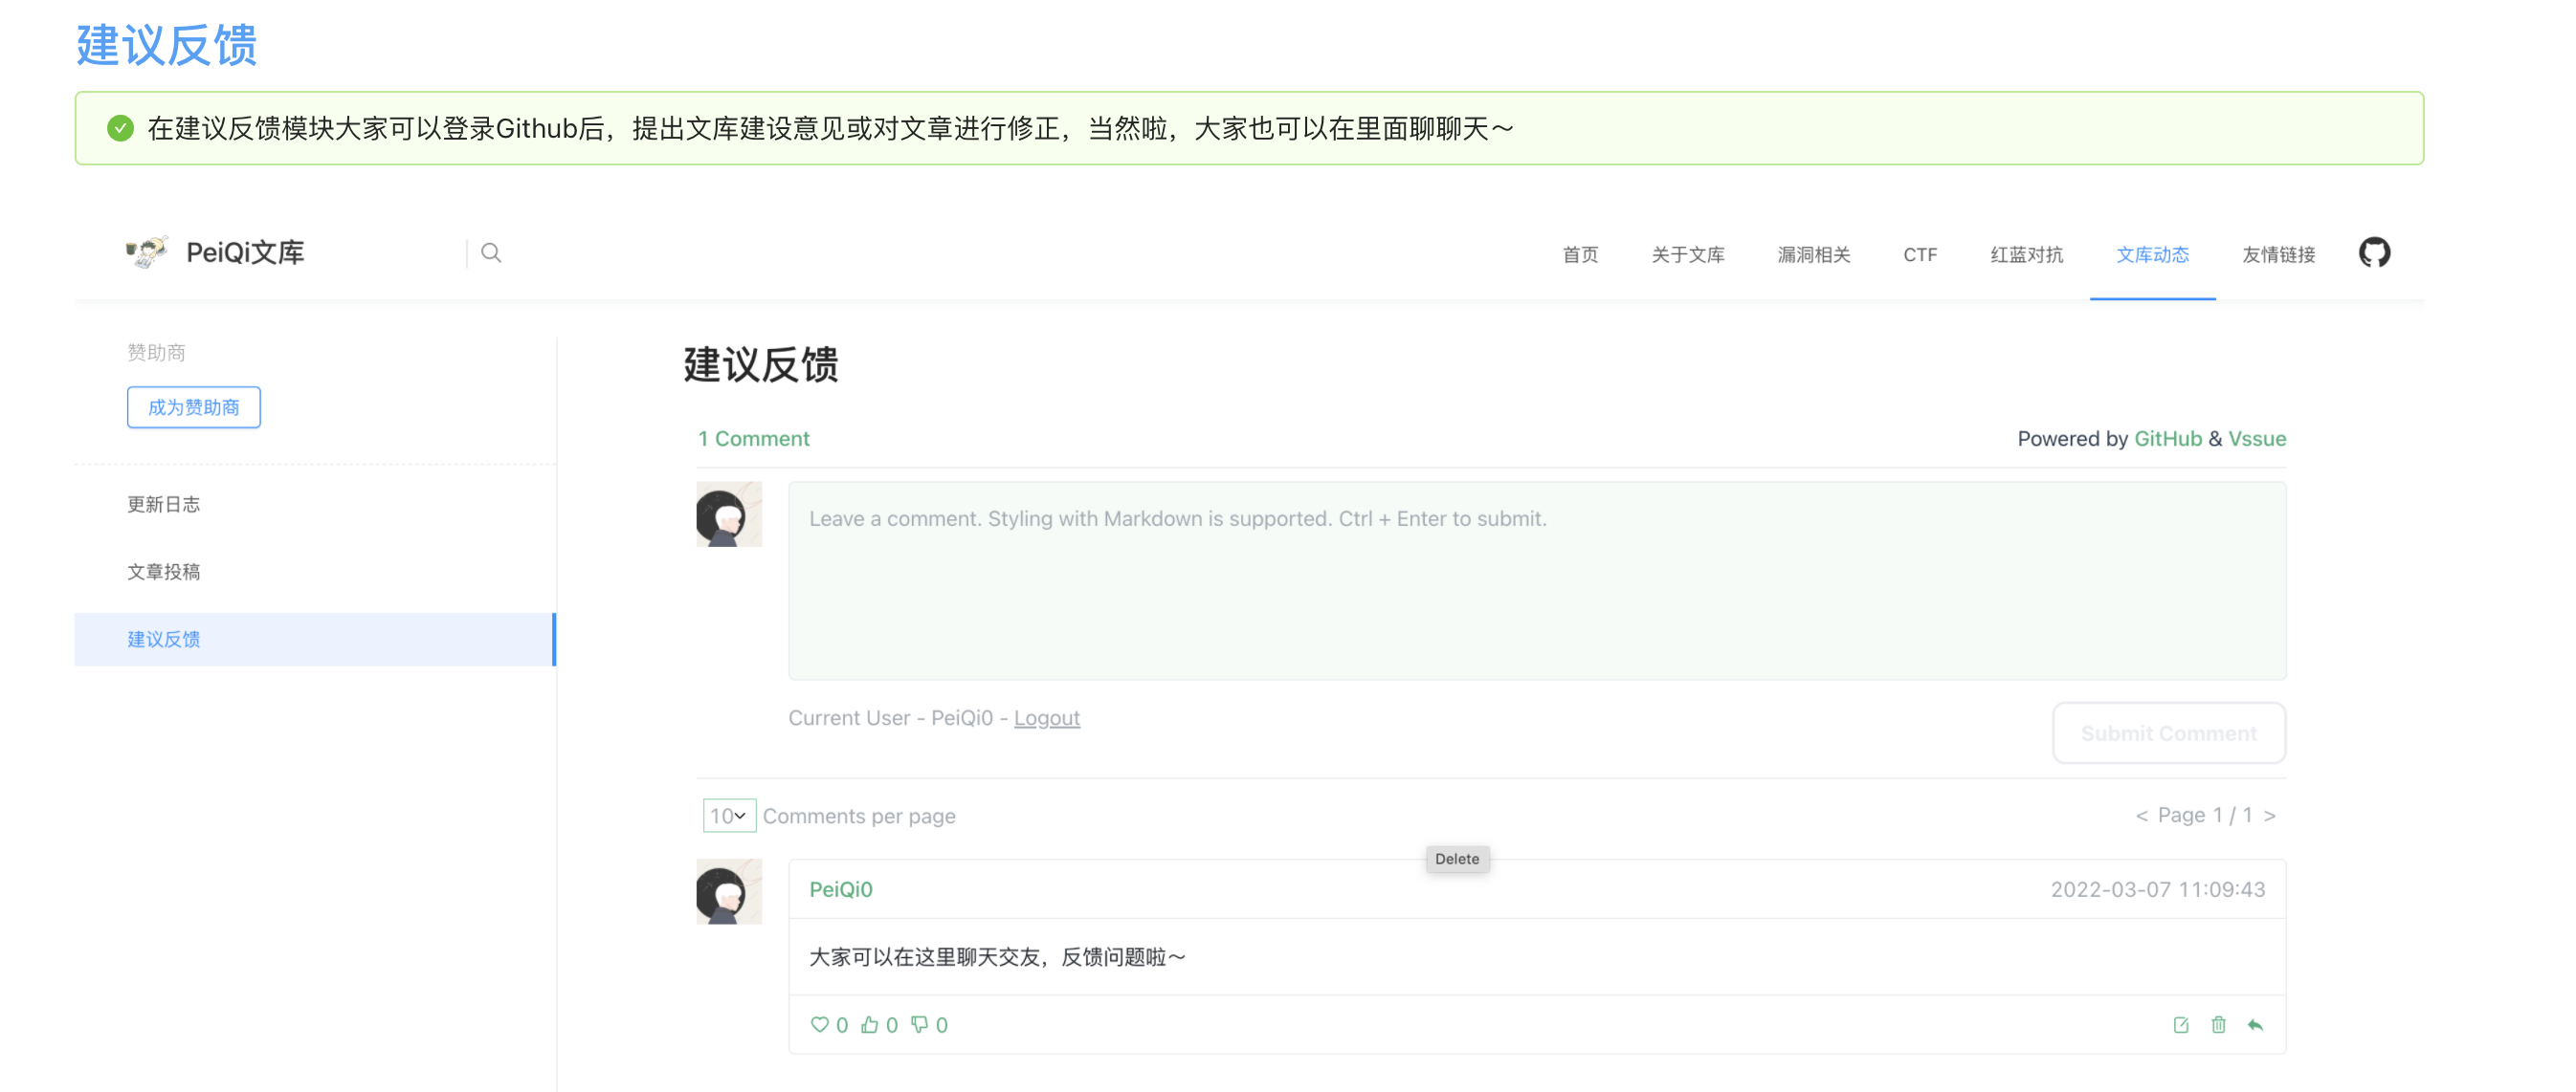Go to previous comments page arrow

coord(2141,816)
